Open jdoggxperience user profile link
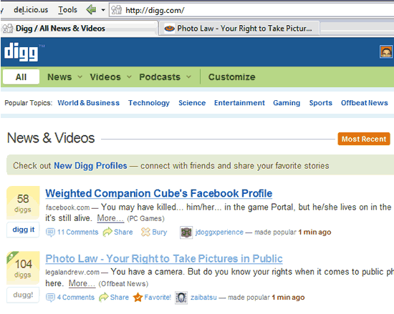Viewport: 394px width, 314px height. [x=219, y=232]
